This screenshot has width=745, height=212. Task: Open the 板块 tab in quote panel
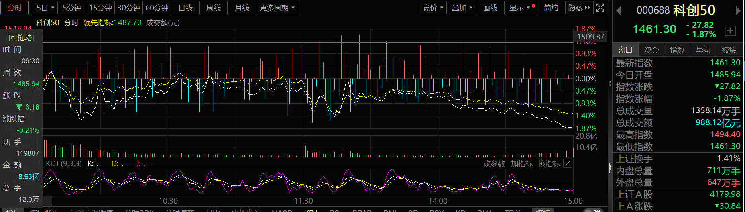tap(729, 50)
